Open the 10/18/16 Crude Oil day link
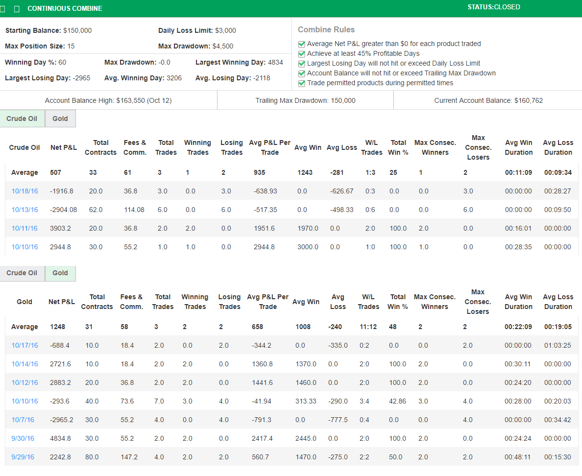 pos(24,191)
